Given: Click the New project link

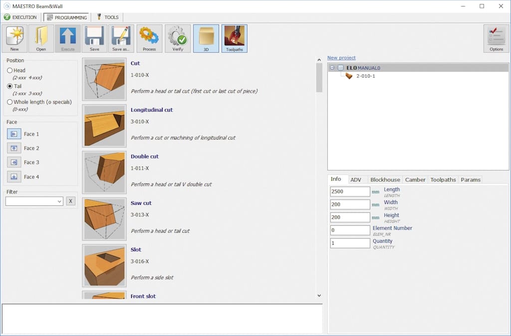Looking at the screenshot, I should pyautogui.click(x=341, y=58).
